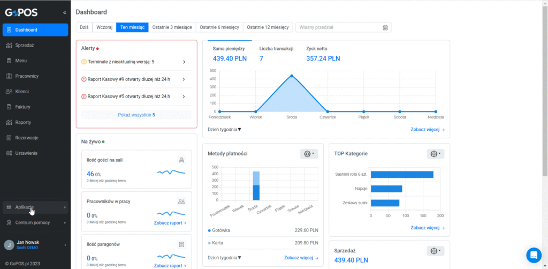Image resolution: width=548 pixels, height=269 pixels.
Task: Click the Własny przedział date input
Action: pyautogui.click(x=343, y=27)
